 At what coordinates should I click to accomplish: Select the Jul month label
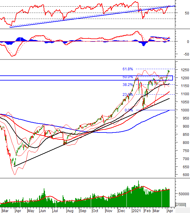(x=55, y=211)
